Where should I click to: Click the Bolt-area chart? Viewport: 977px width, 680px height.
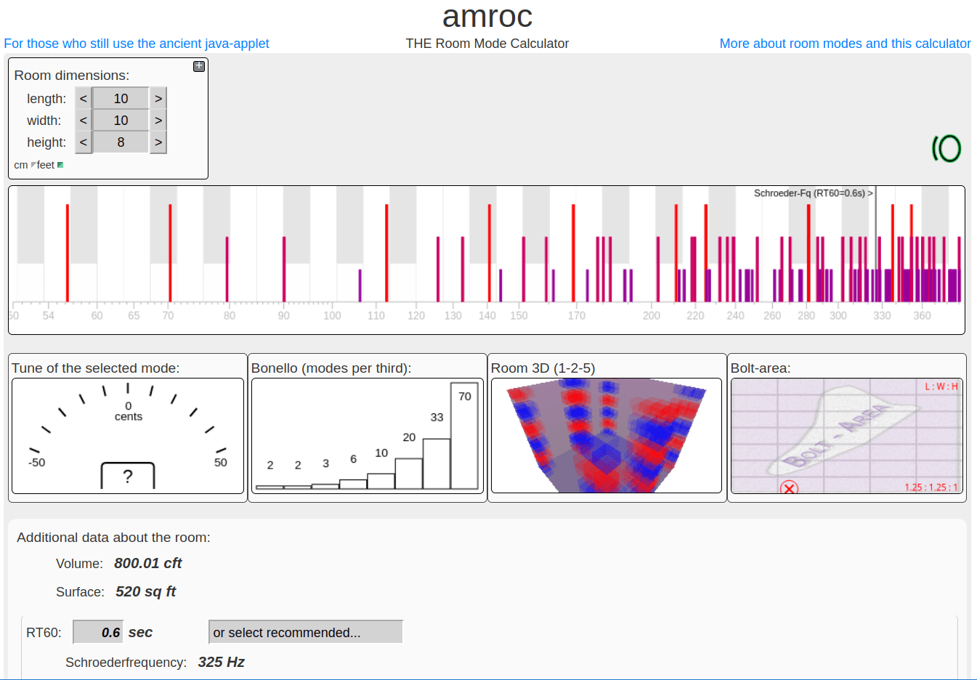(847, 435)
